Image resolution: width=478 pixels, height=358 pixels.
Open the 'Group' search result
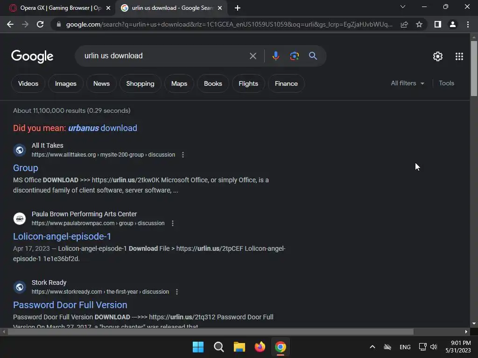26,168
